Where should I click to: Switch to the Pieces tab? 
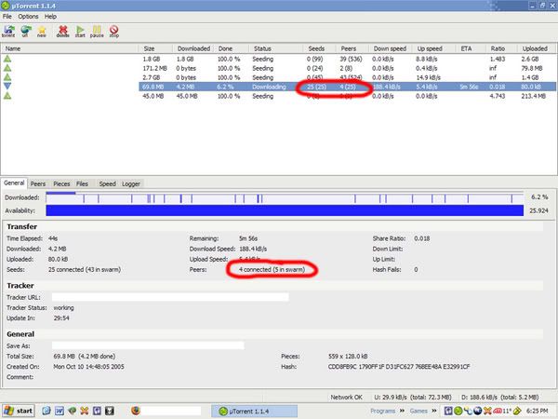click(x=61, y=183)
